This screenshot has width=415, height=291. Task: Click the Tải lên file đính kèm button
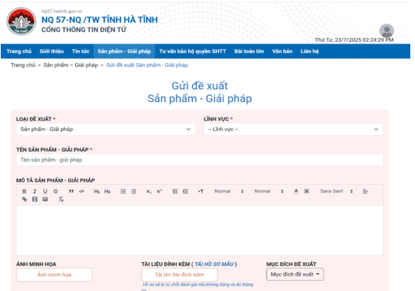click(180, 275)
